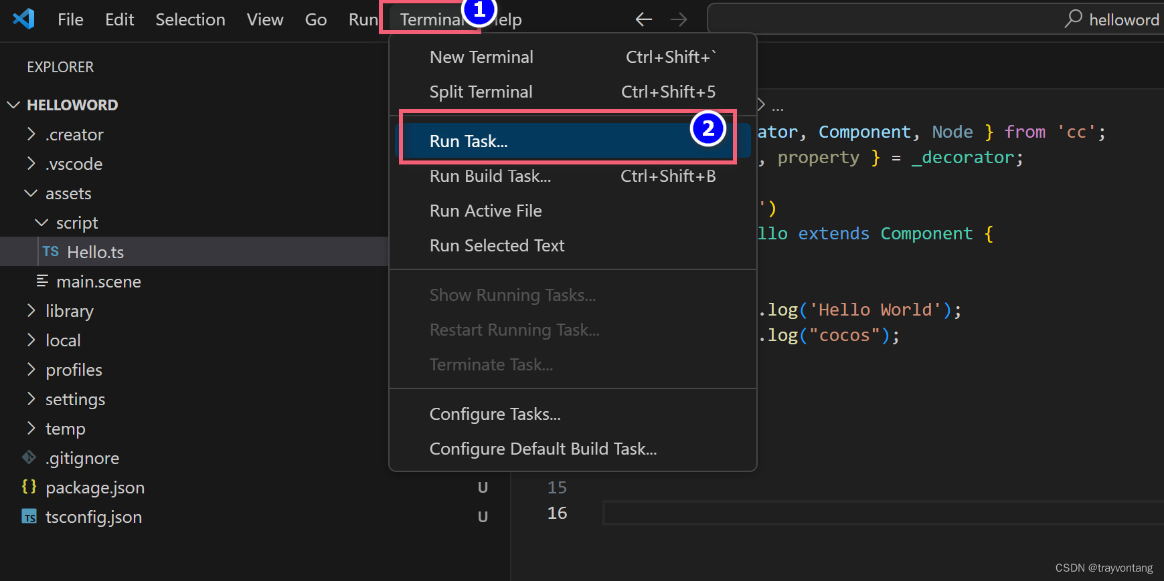1164x581 pixels.
Task: Navigate forward with the right arrow
Action: 679,19
